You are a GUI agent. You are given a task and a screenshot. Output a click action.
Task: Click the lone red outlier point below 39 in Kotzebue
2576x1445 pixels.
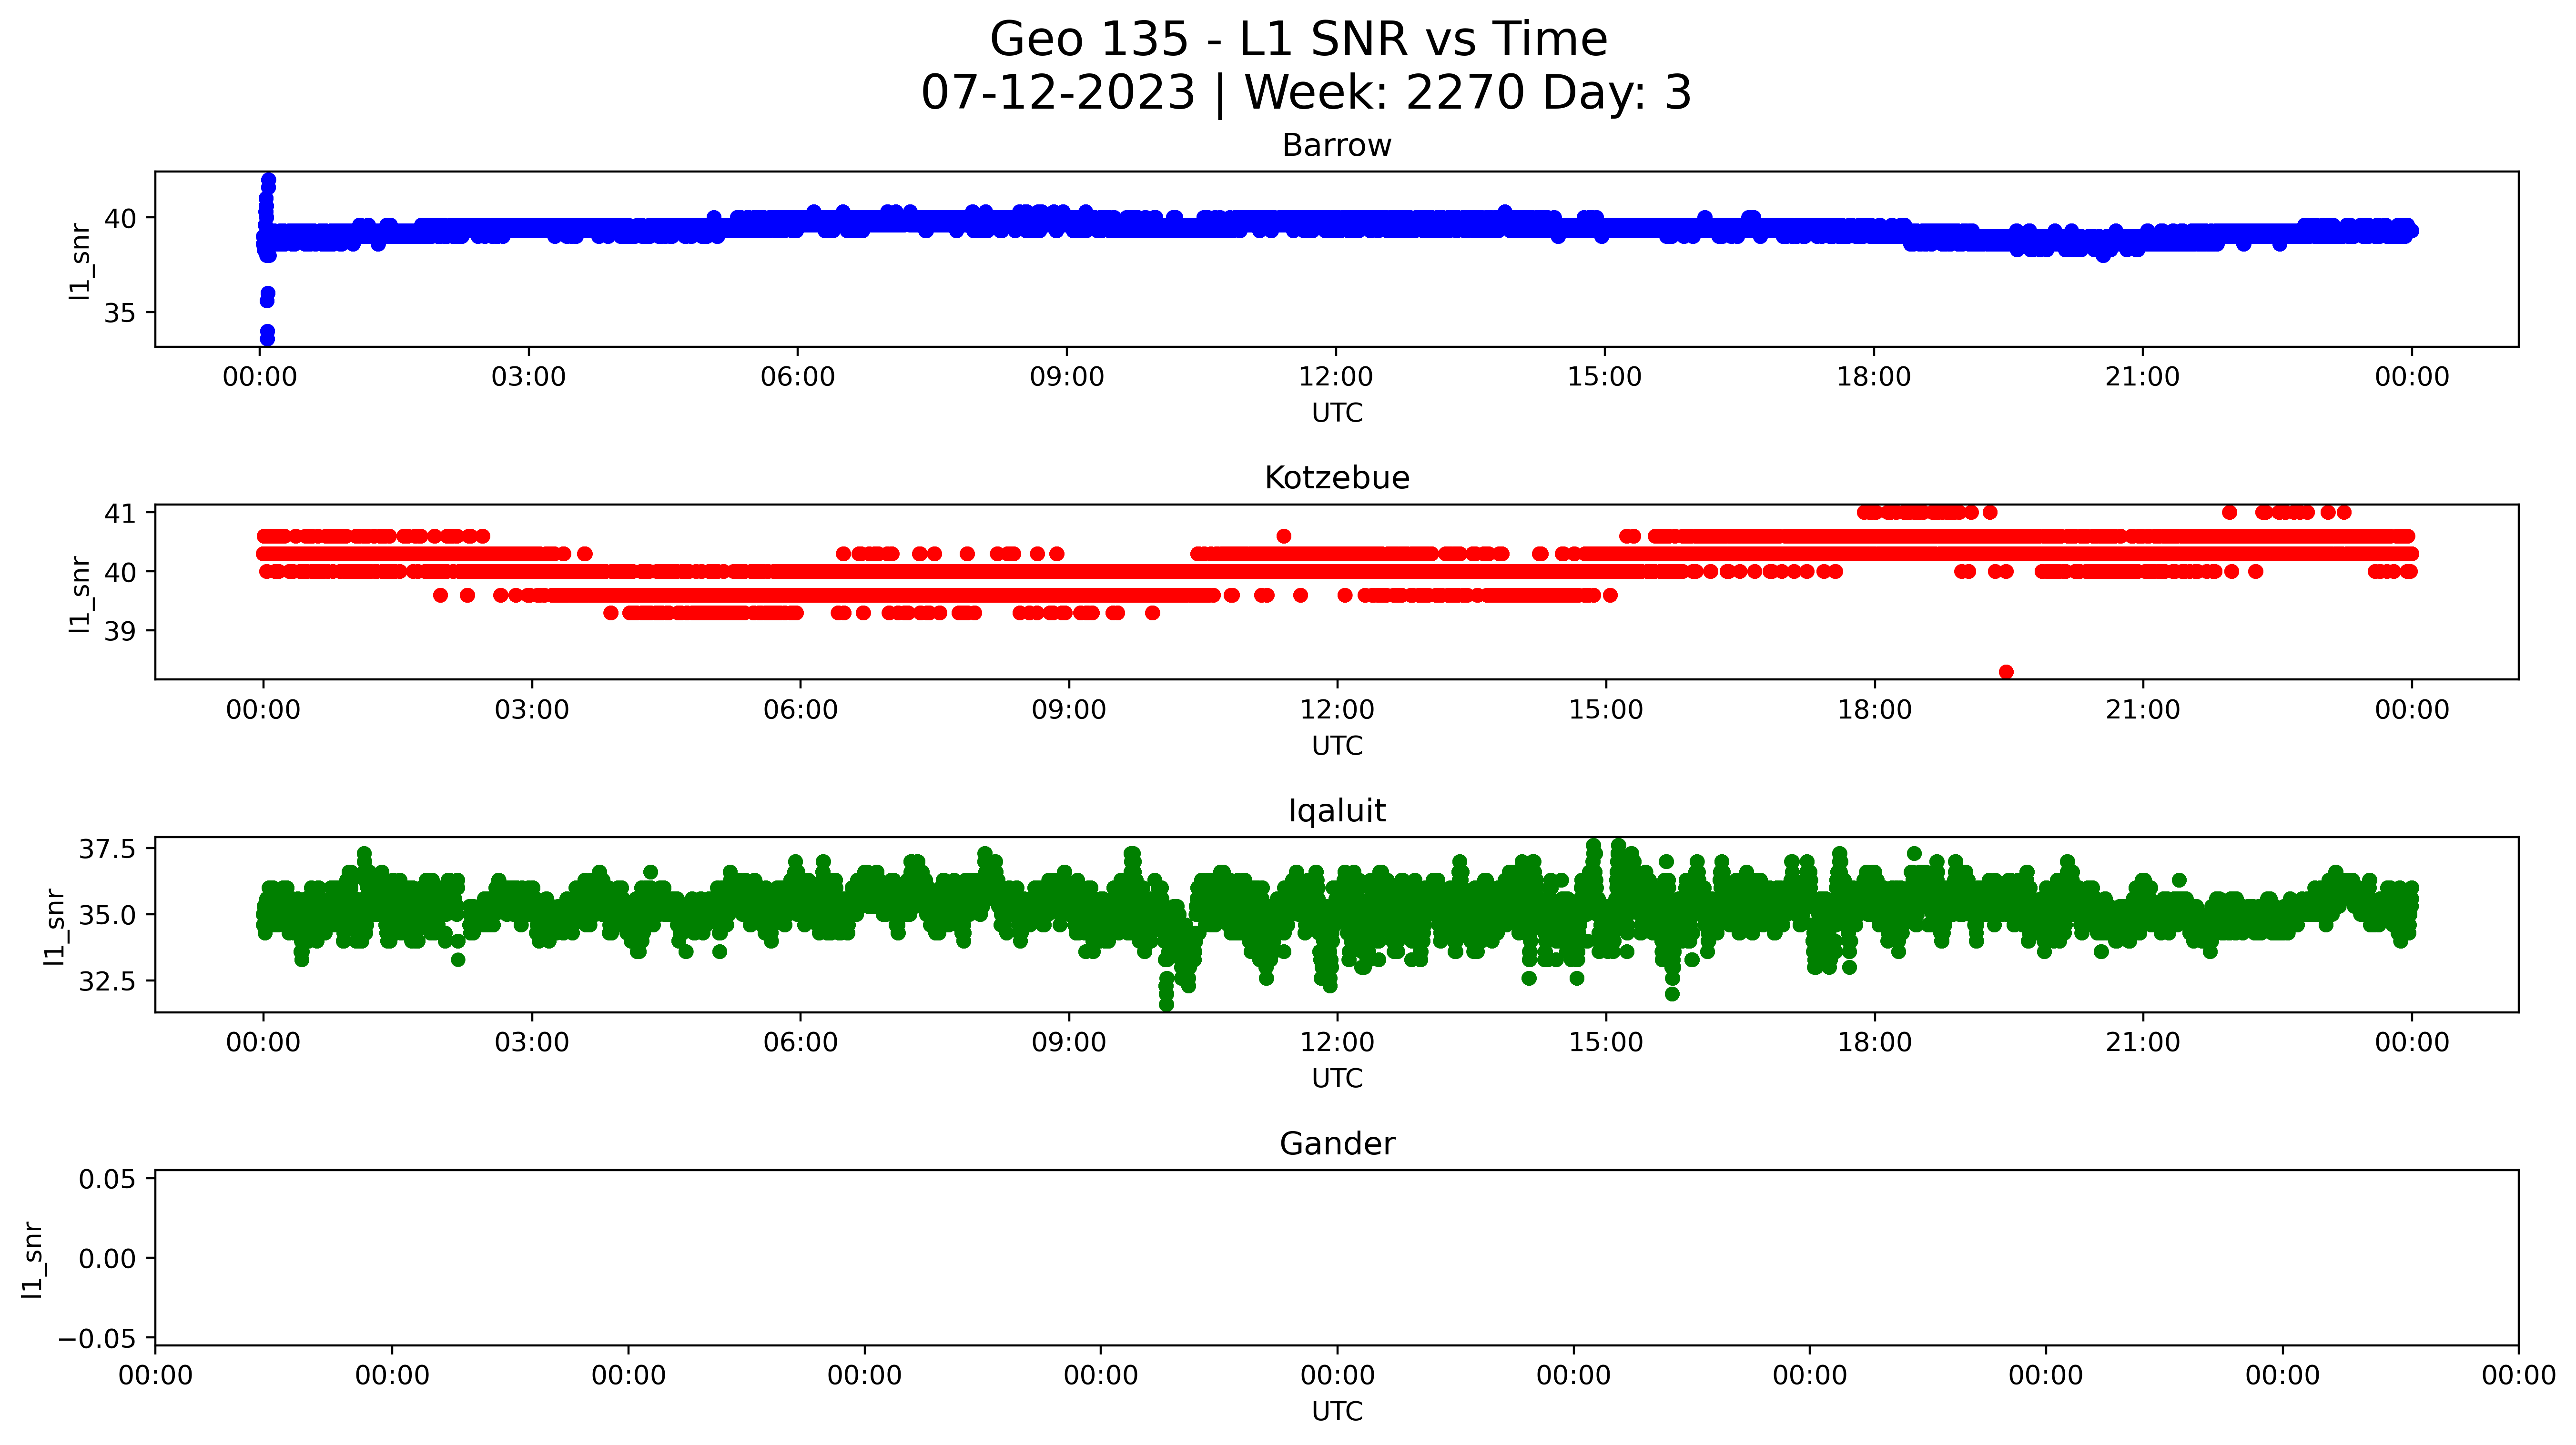click(2006, 672)
